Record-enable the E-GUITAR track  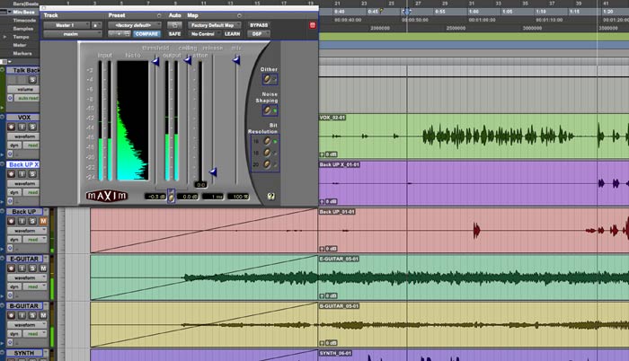11,269
